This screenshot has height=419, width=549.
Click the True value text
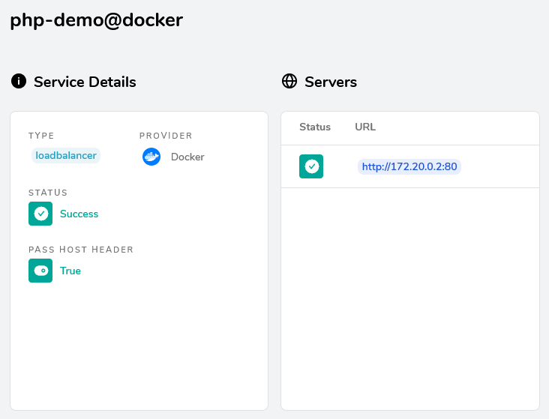(x=70, y=271)
